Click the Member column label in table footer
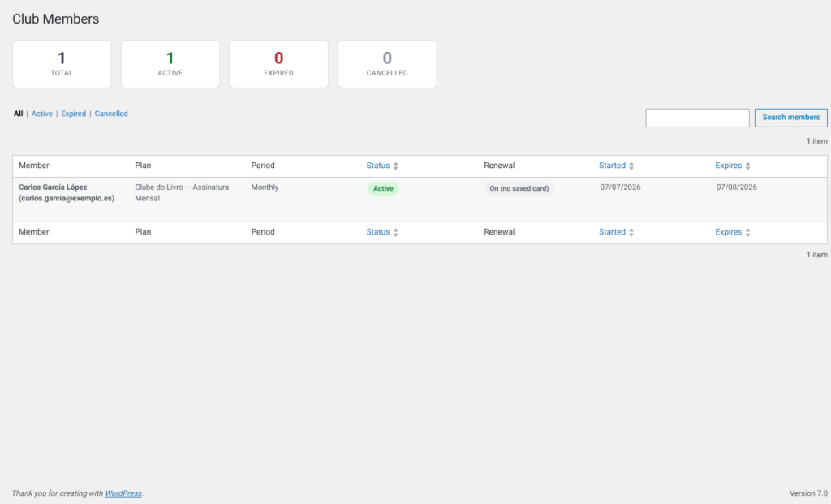 [34, 231]
